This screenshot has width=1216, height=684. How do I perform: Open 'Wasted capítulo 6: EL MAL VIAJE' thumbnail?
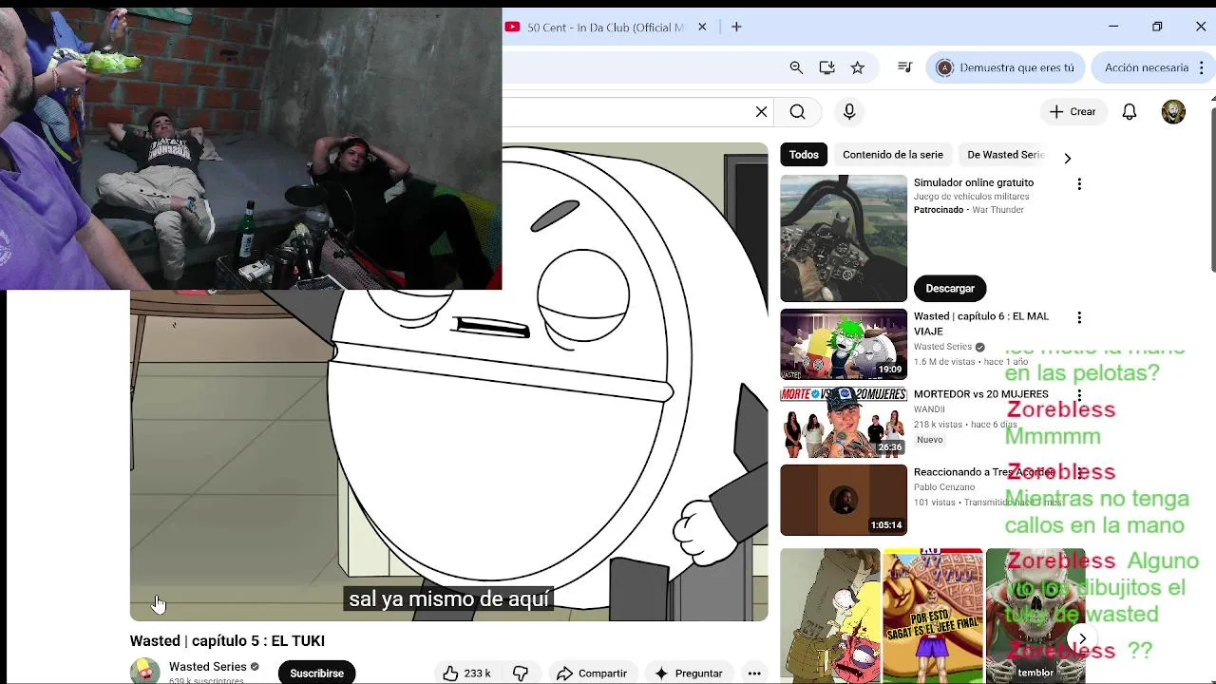pos(844,345)
